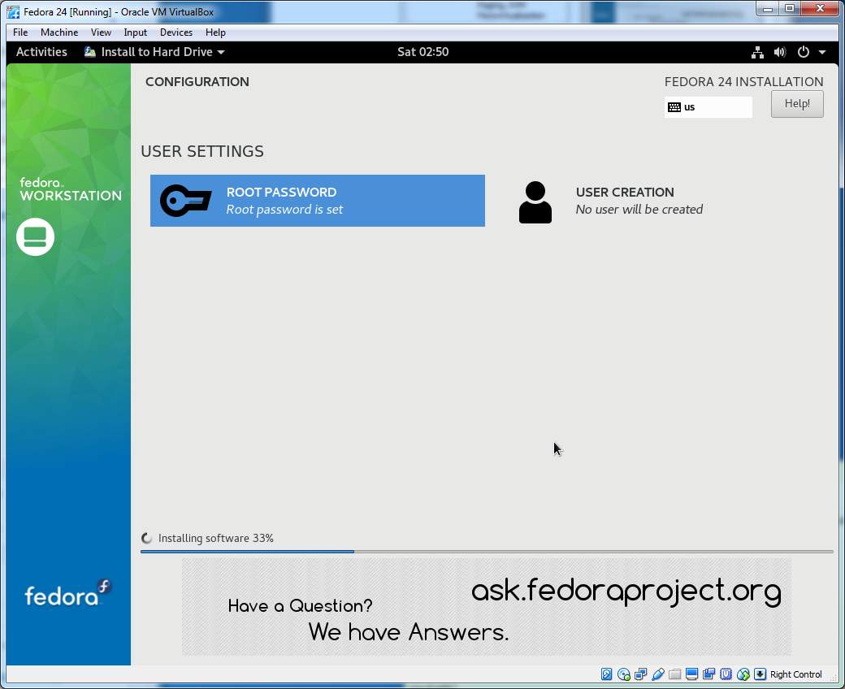Click the host key down-arrow icon
845x689 pixels.
coord(760,674)
